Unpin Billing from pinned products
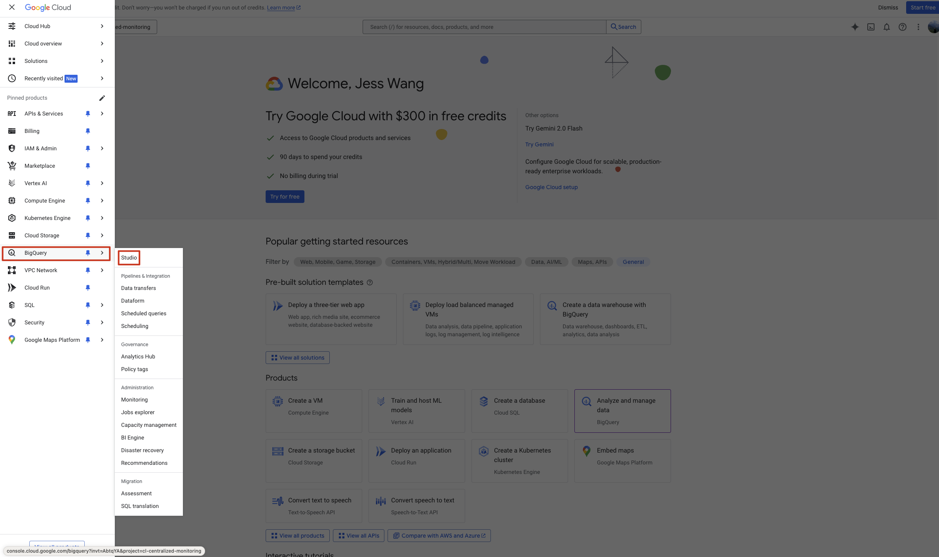The image size is (939, 557). 88,131
